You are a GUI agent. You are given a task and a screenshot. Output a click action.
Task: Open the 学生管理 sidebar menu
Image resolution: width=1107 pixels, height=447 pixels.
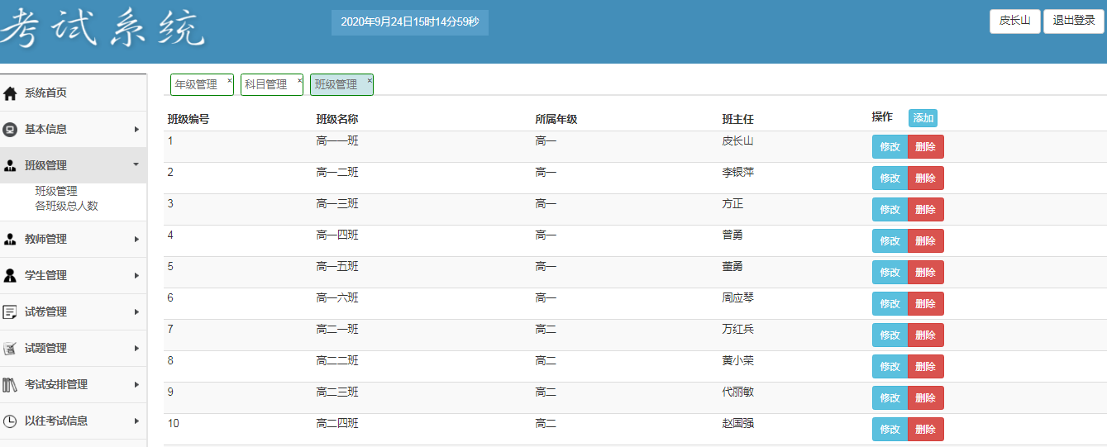coord(73,276)
